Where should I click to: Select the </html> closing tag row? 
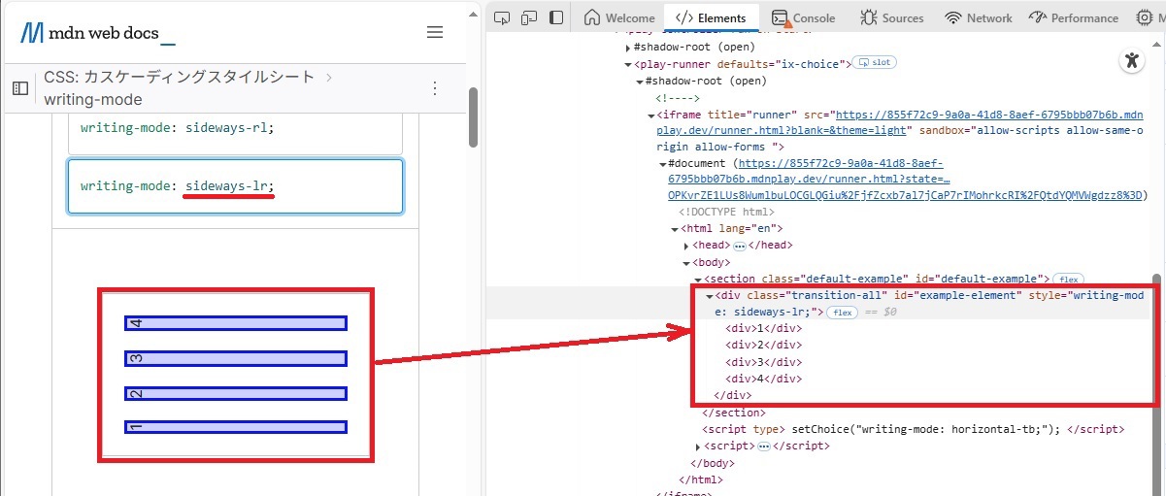[701, 479]
